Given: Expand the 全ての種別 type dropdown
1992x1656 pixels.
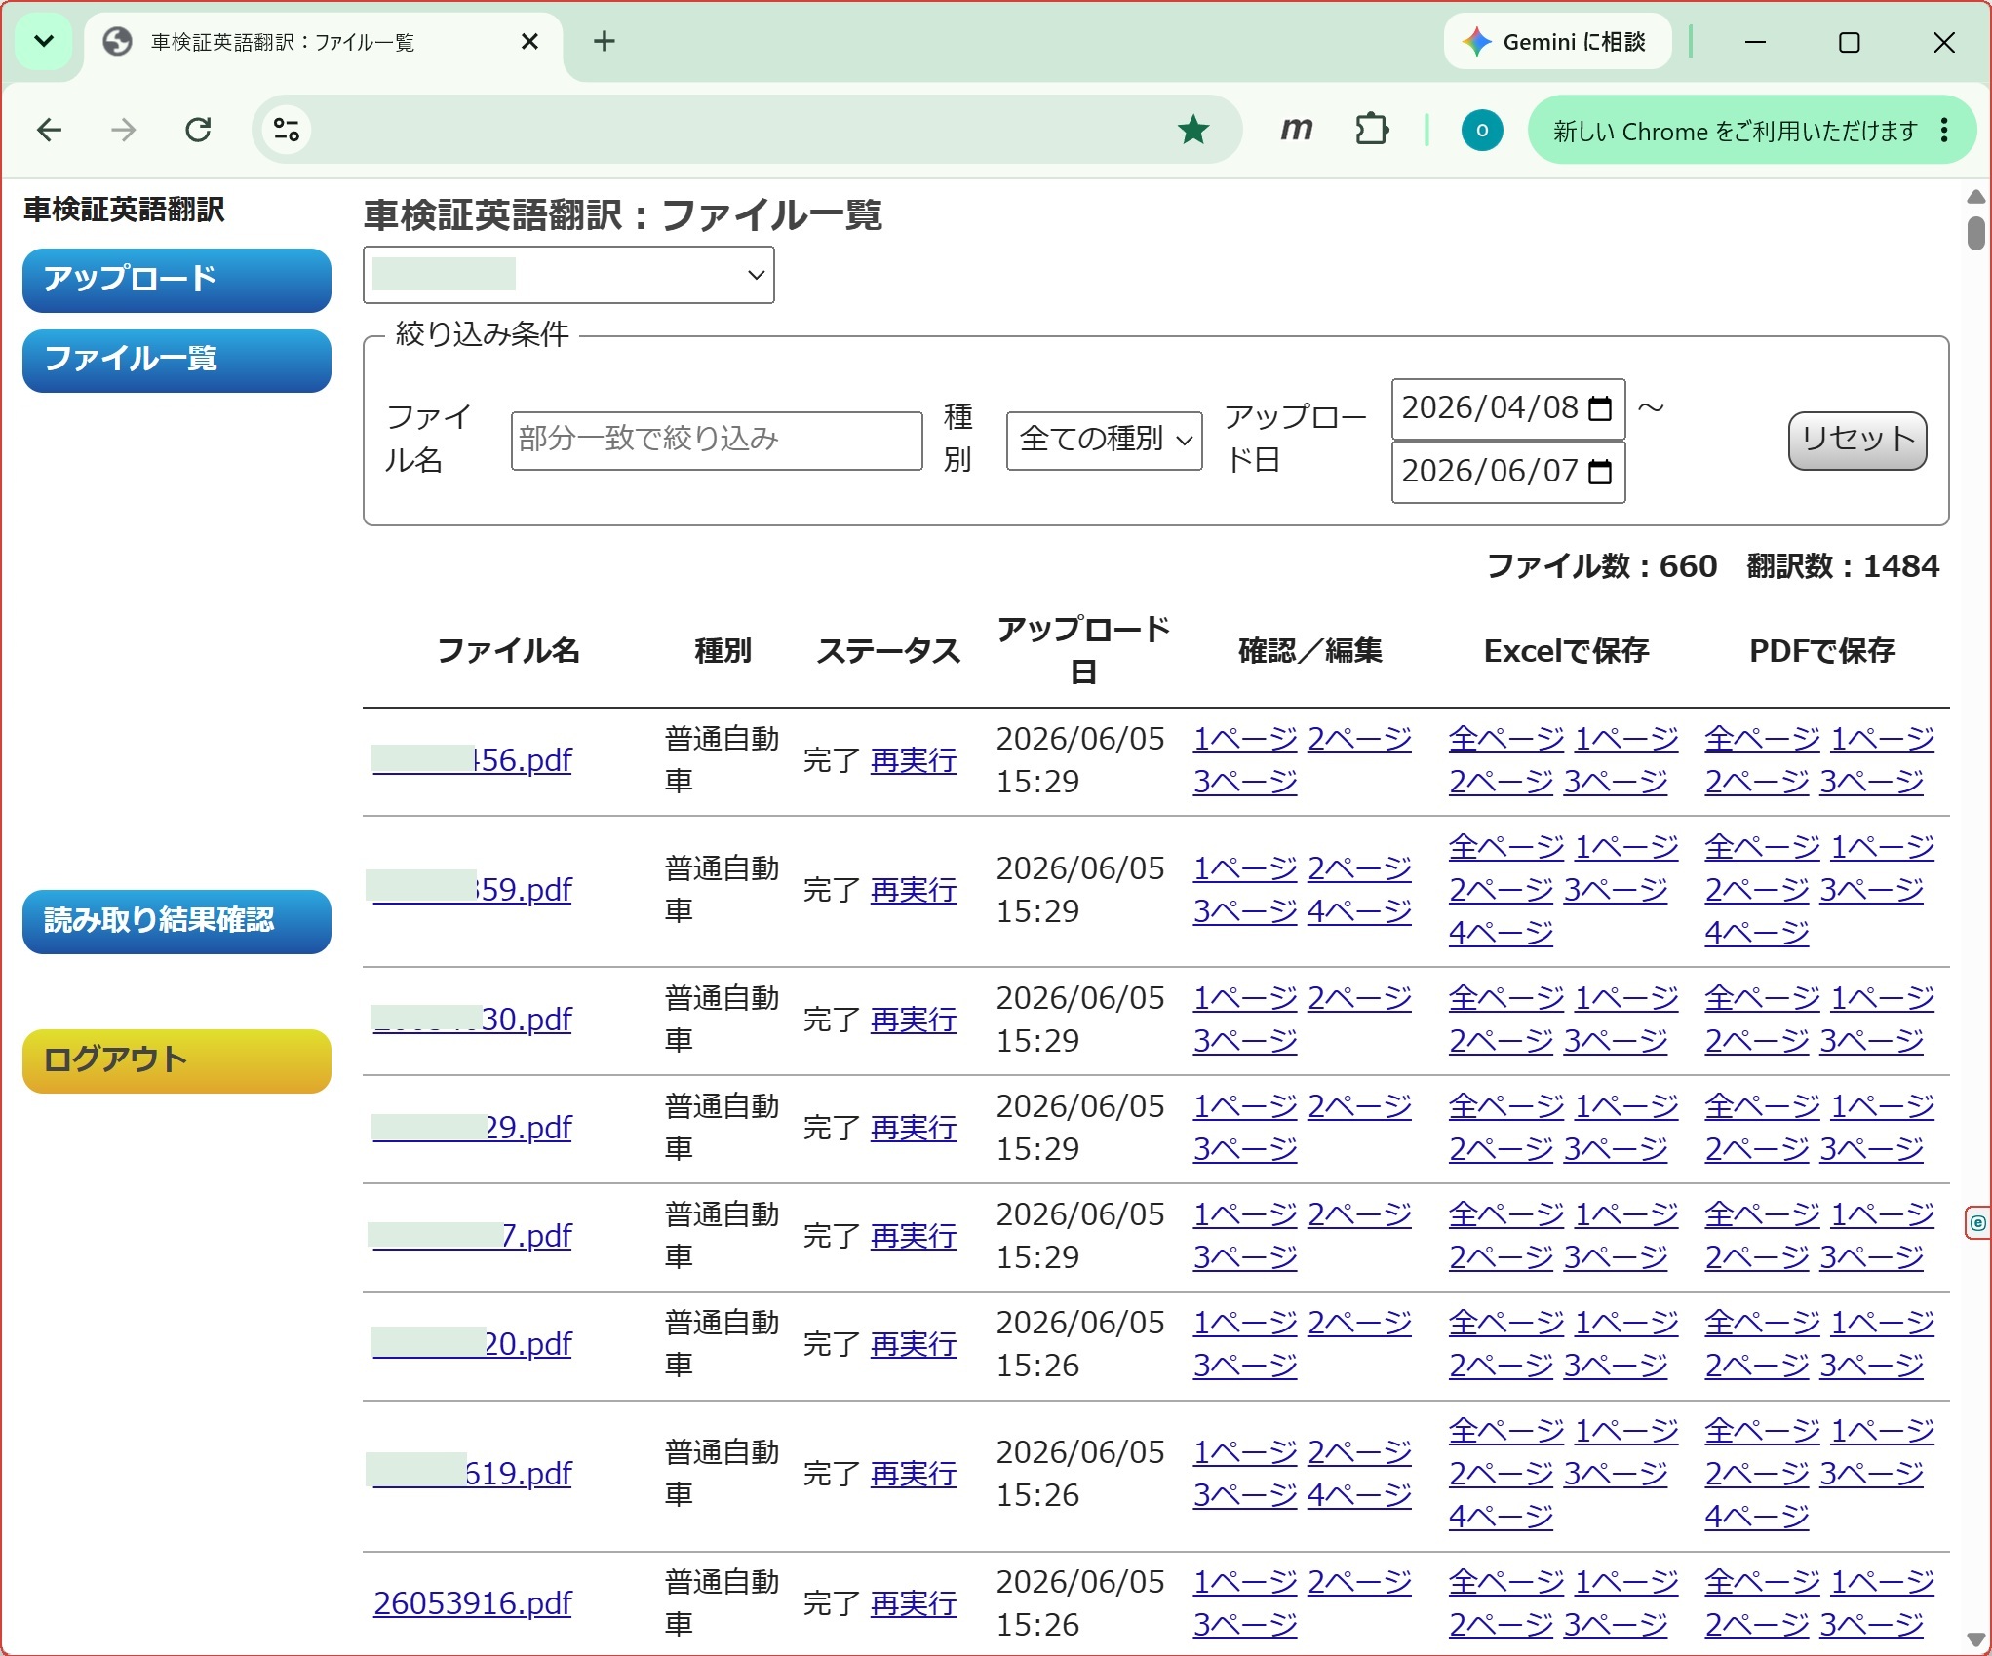Looking at the screenshot, I should pos(1104,440).
